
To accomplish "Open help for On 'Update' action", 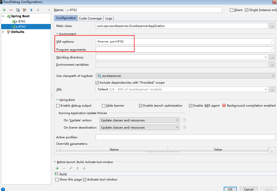I will 184,120.
